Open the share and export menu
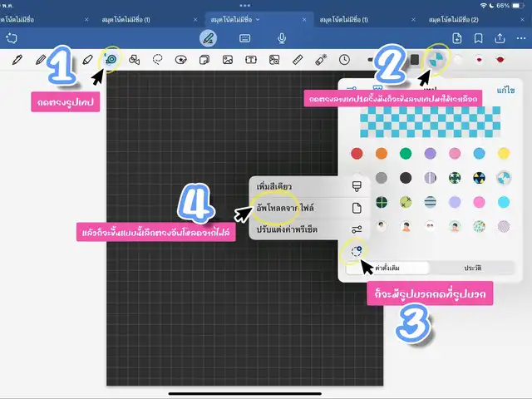The image size is (532, 399). [x=500, y=37]
